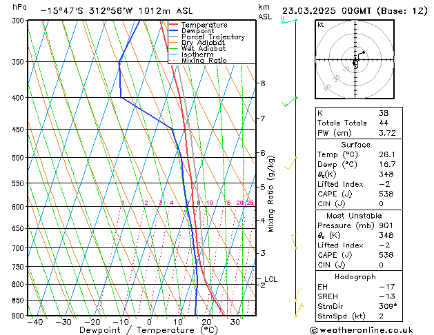This screenshot has height=335, width=434.
Task: Click the 'StmSpd (kt)' row label
Action: pos(342,316)
